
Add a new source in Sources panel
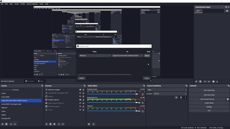[x=46, y=124]
